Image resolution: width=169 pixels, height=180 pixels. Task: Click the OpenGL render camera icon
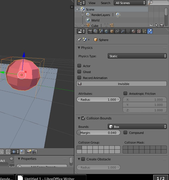(29, 152)
